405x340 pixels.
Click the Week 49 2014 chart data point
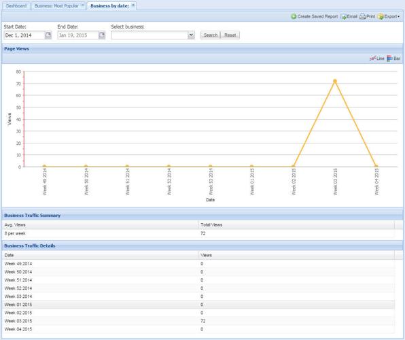pos(44,167)
